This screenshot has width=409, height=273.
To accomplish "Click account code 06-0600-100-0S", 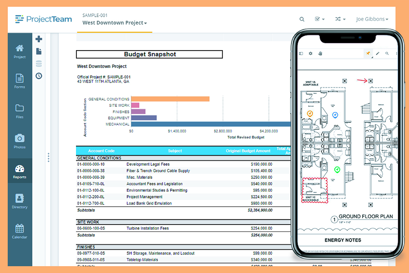I will [91, 228].
